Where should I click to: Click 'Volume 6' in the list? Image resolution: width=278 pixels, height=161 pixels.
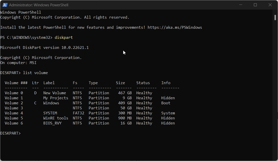14,123
